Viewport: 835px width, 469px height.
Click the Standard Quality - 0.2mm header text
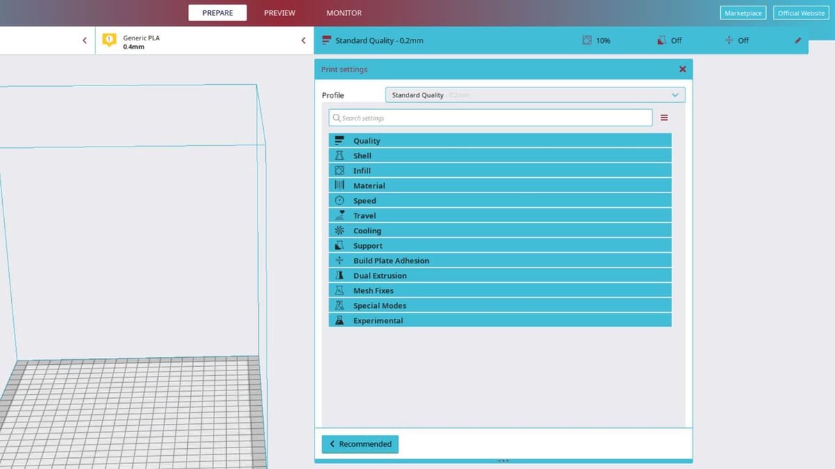coord(379,40)
